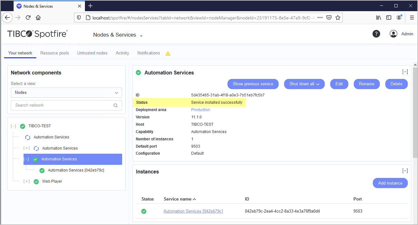
Task: Click the Add instance button
Action: click(390, 183)
